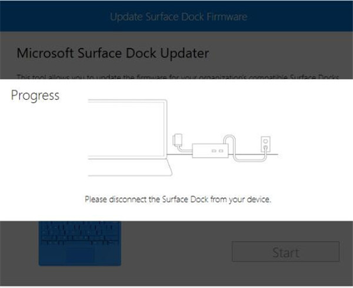Viewport: 353px width, 288px height.
Task: Click the wall power outlet icon
Action: [x=265, y=144]
